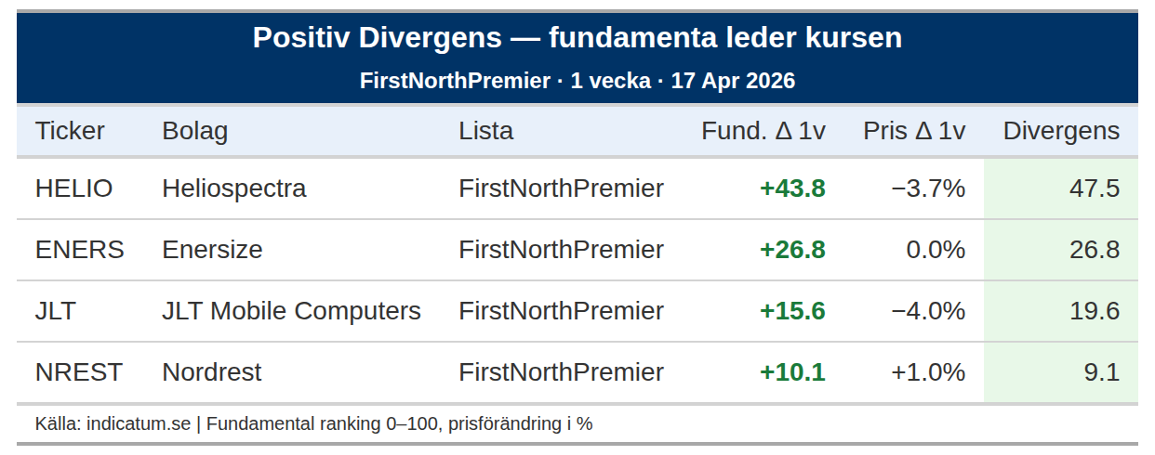
Task: Click the Positiv Divergens title heading
Action: click(577, 38)
